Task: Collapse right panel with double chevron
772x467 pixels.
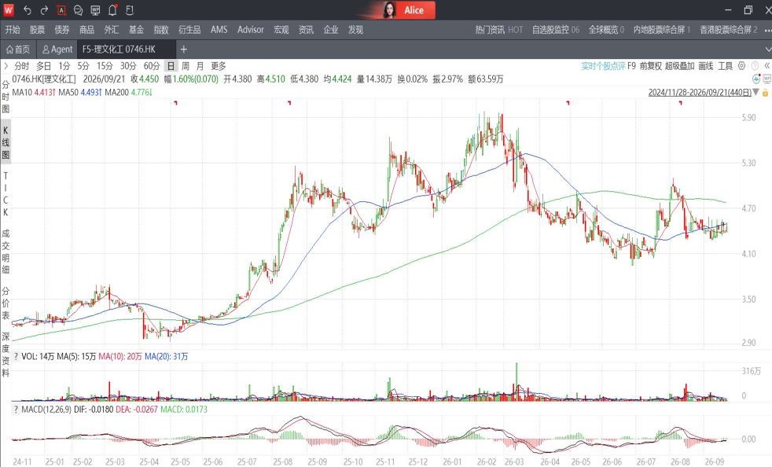Action: point(766,65)
